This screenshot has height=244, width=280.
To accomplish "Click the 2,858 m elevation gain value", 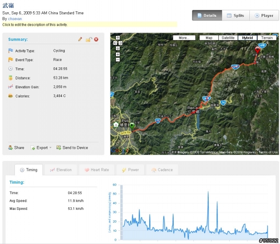I will click(59, 87).
